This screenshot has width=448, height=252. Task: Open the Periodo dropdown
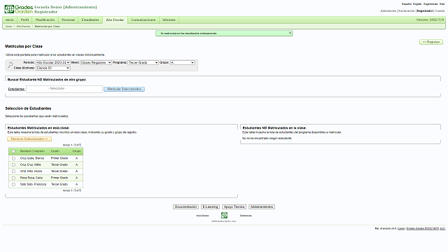click(x=53, y=62)
